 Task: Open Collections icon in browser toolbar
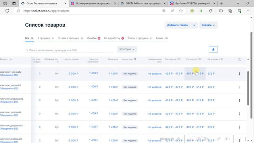230,11
